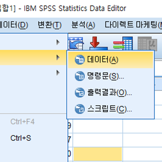The width and height of the screenshot is (162, 162).
Task: Open the 분석(A) menu
Action: [83, 25]
